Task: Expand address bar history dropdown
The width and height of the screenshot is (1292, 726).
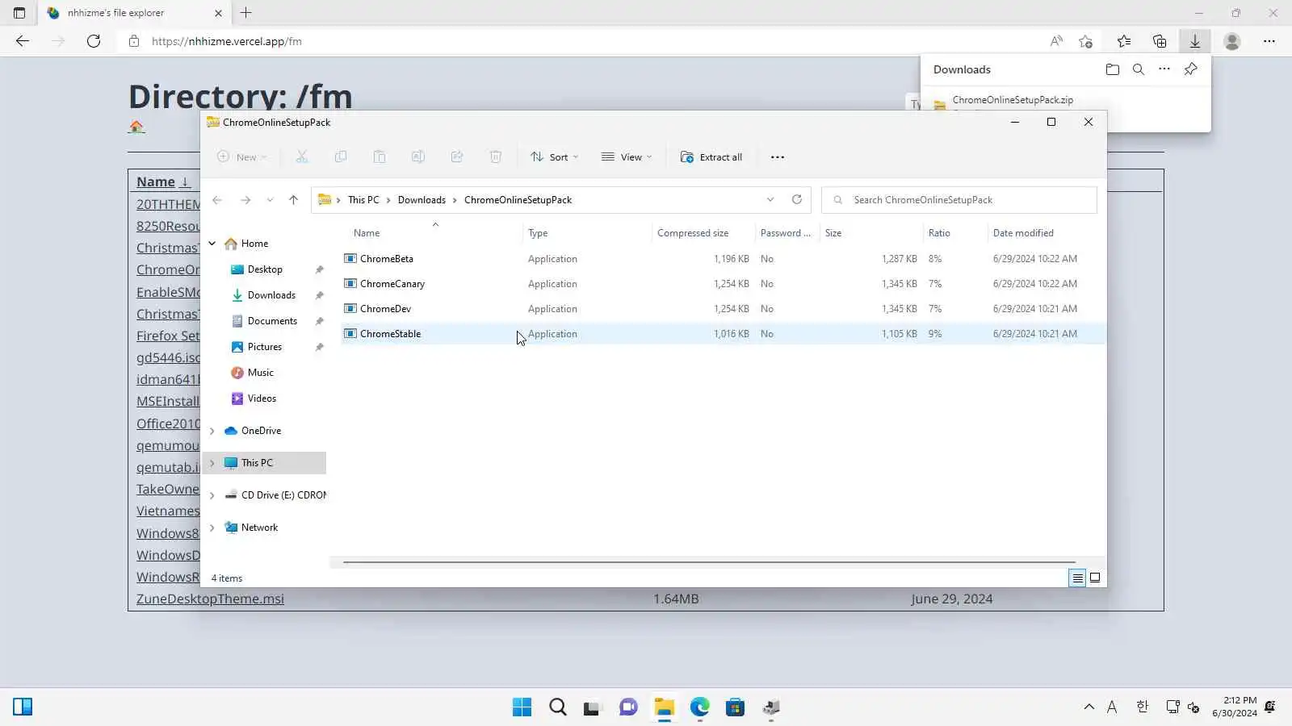Action: tap(770, 199)
